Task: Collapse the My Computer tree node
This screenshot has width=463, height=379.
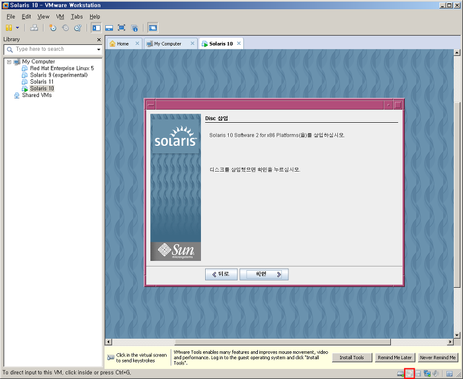Action: coord(9,62)
